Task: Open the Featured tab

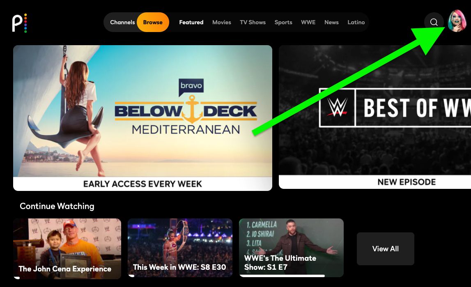Action: (x=191, y=22)
